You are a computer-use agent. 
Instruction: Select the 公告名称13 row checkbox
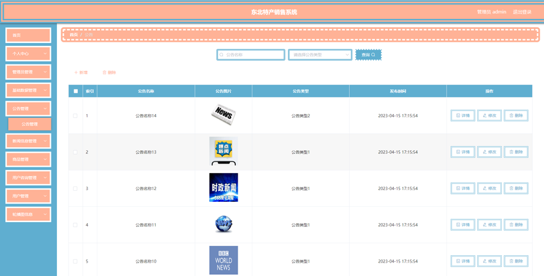[75, 152]
